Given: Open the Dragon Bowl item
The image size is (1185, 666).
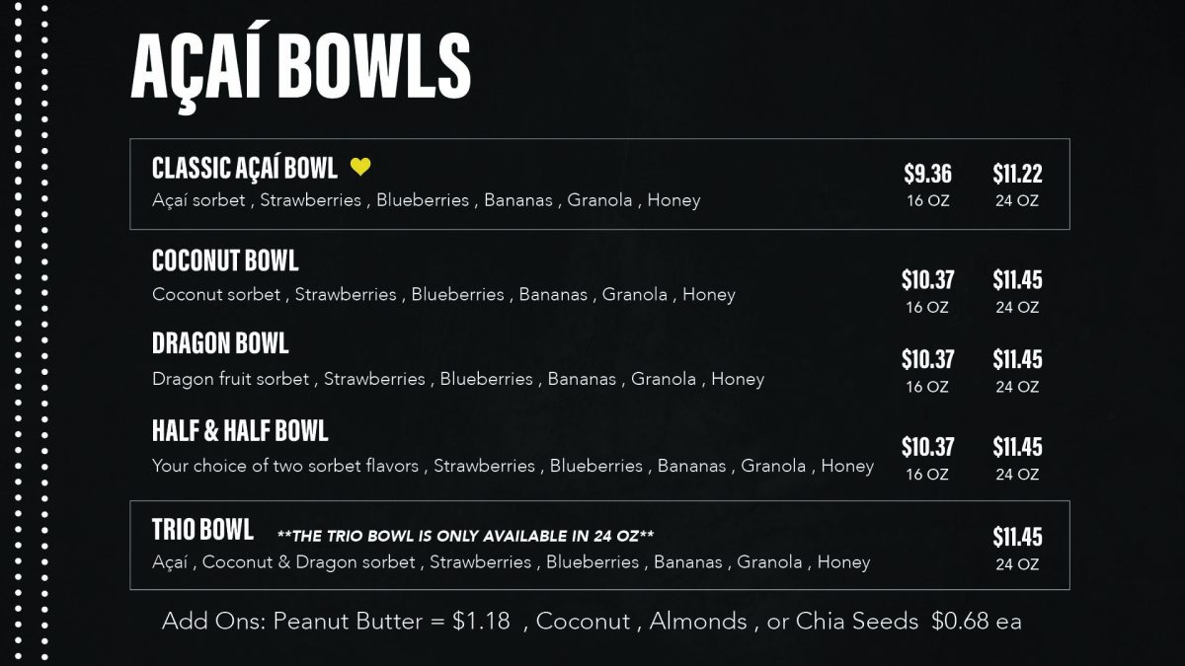Looking at the screenshot, I should point(220,343).
